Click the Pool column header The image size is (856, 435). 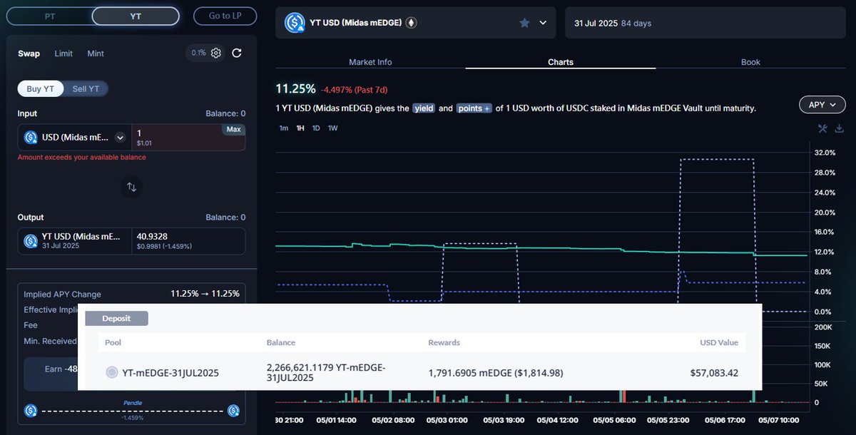pyautogui.click(x=113, y=342)
